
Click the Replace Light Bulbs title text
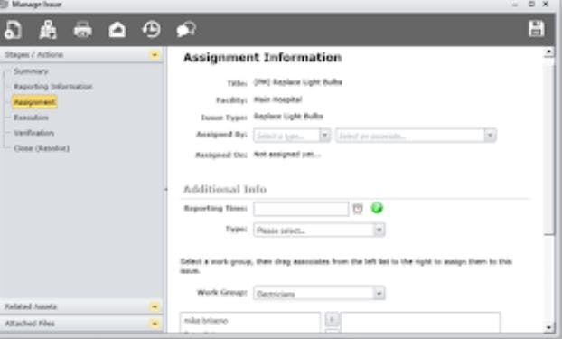(x=298, y=82)
